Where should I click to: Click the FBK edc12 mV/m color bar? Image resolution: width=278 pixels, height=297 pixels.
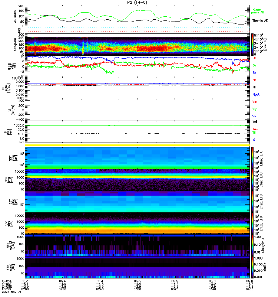252,245
